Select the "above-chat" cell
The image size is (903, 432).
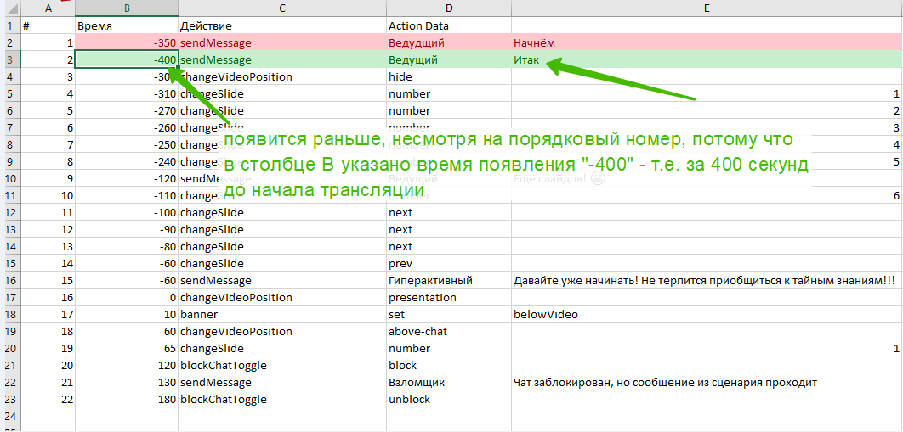point(447,332)
